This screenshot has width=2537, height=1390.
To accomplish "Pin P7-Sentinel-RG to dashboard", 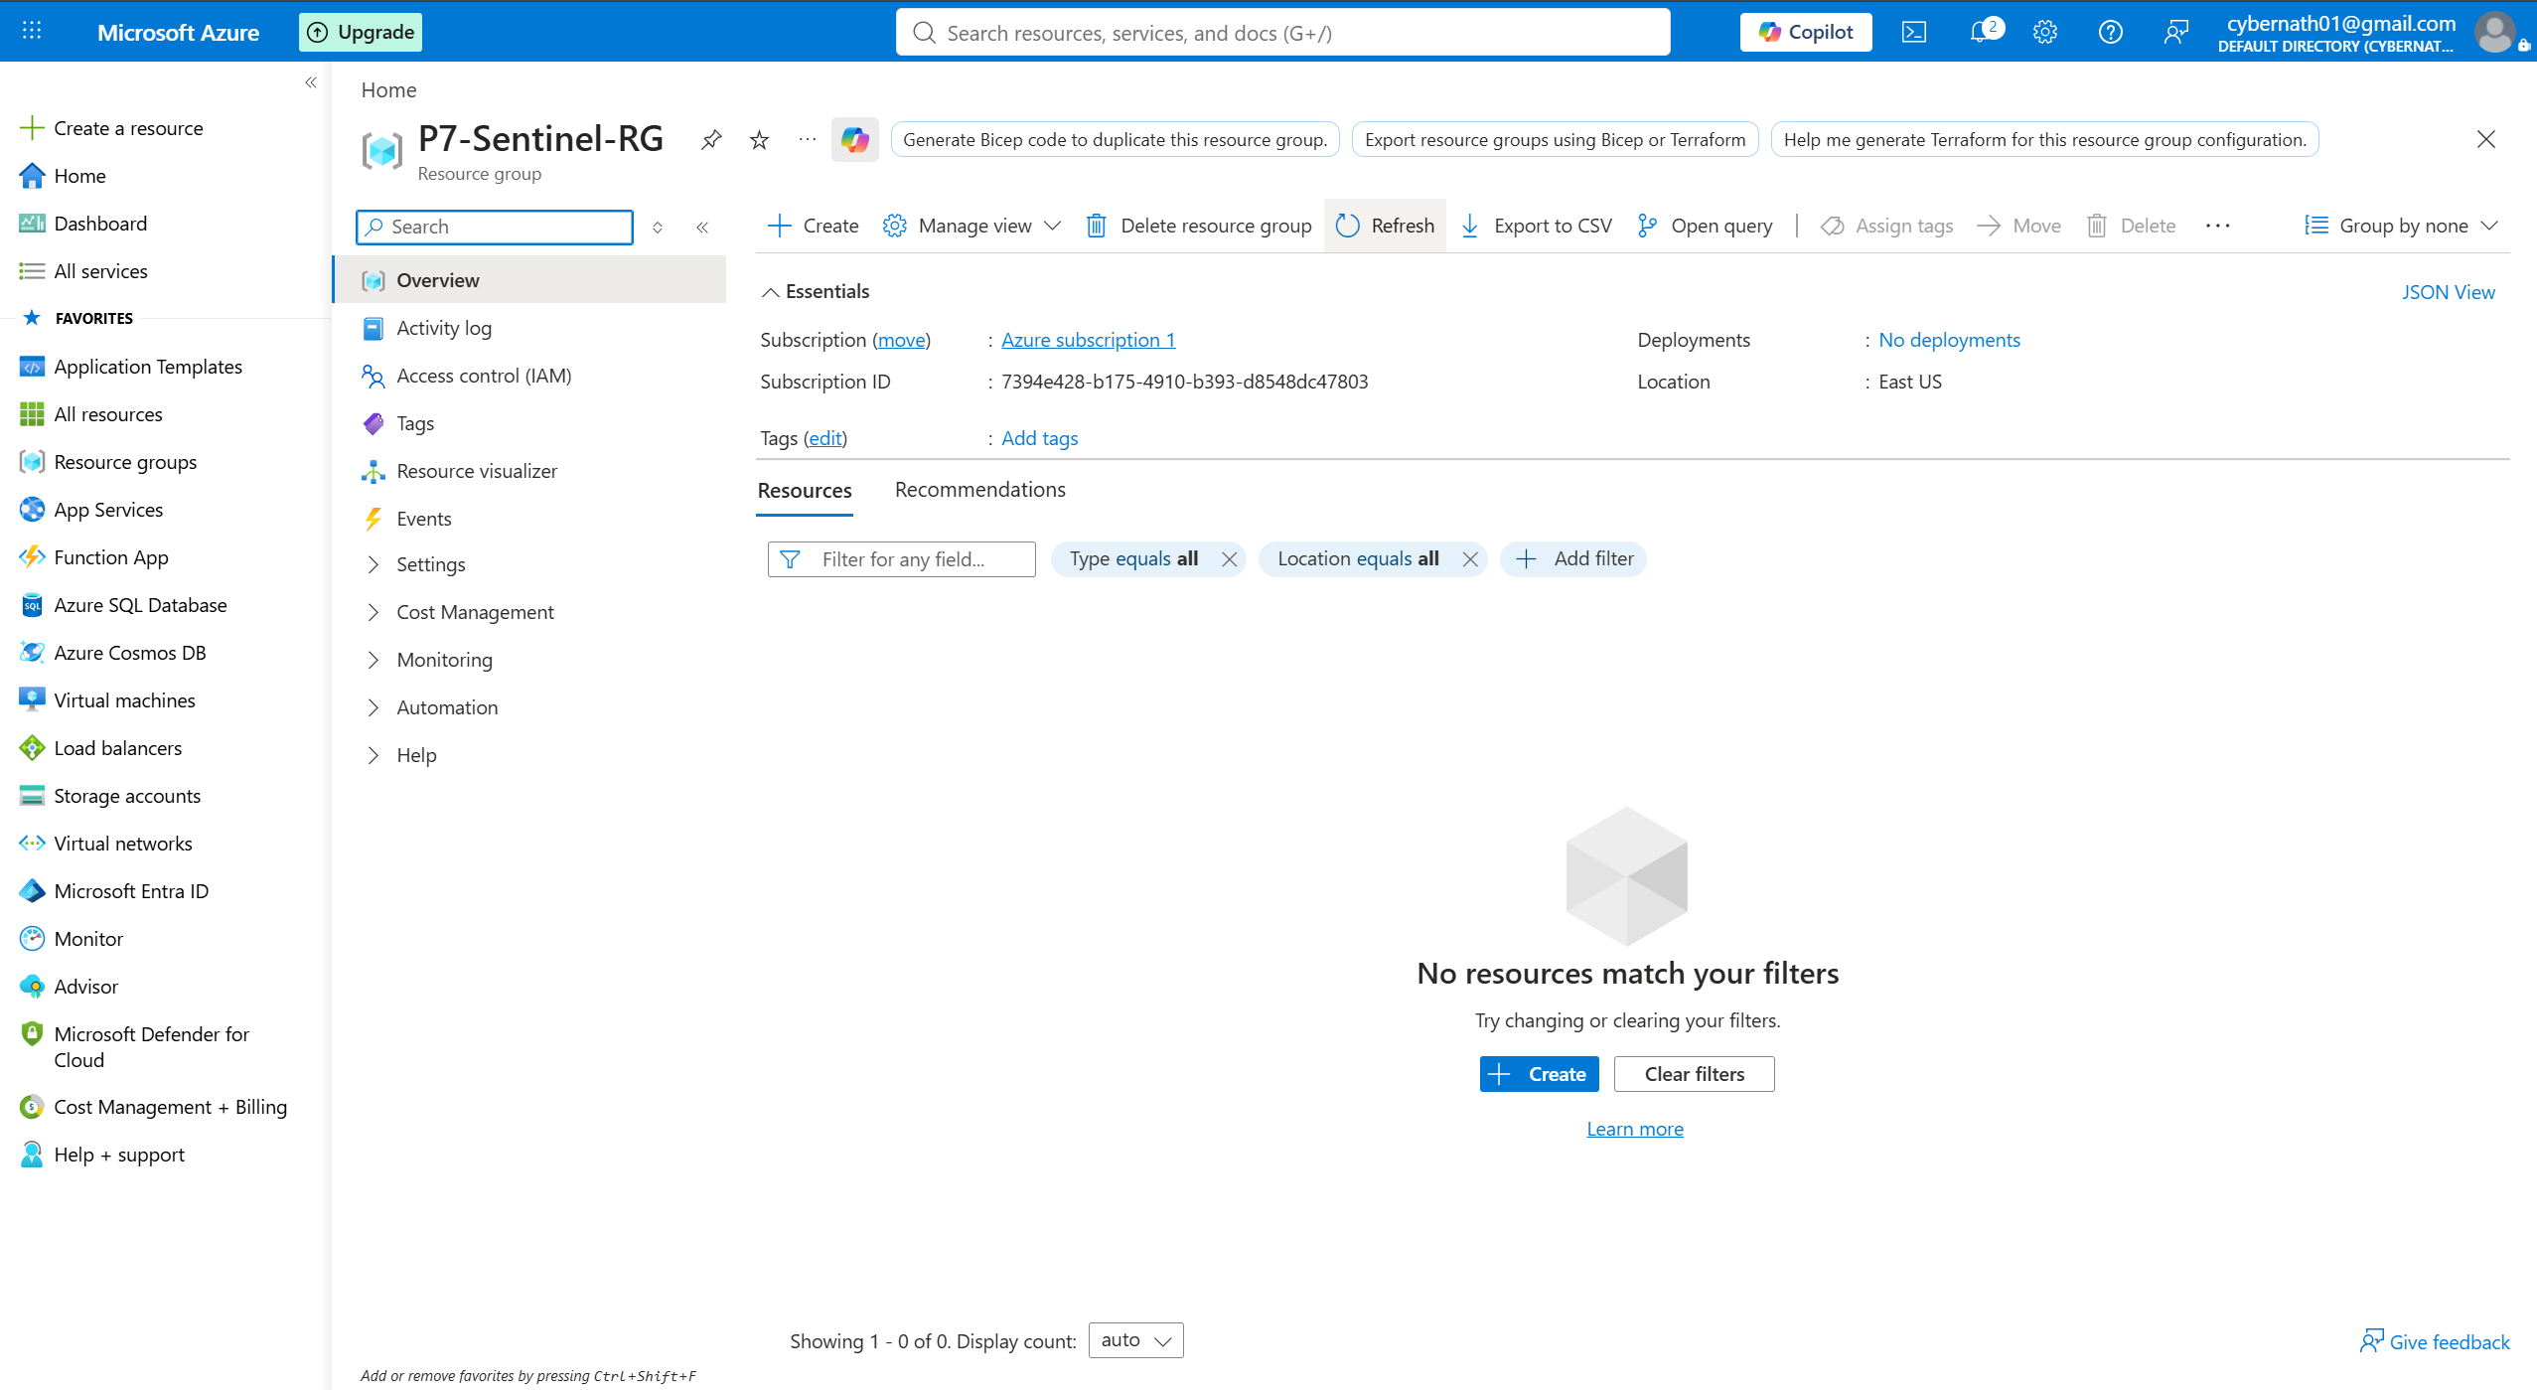I will coord(711,140).
